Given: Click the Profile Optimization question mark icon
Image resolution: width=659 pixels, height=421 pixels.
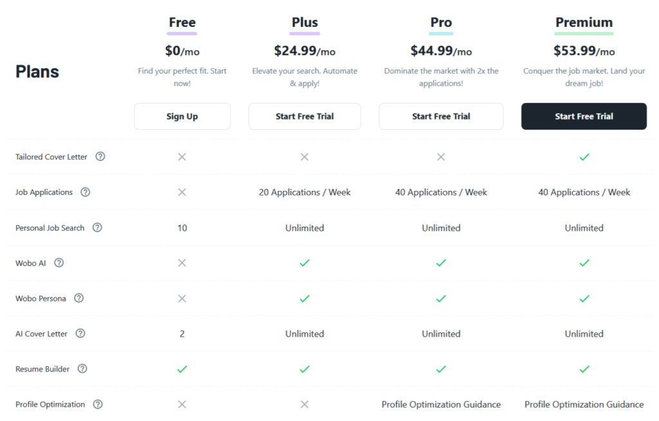Looking at the screenshot, I should click(x=98, y=404).
